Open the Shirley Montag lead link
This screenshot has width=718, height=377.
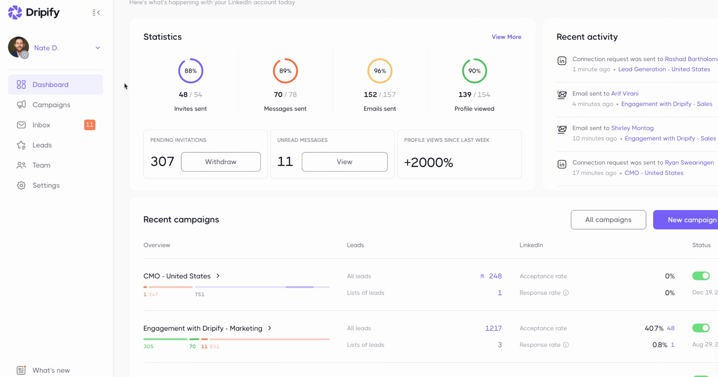pos(632,128)
